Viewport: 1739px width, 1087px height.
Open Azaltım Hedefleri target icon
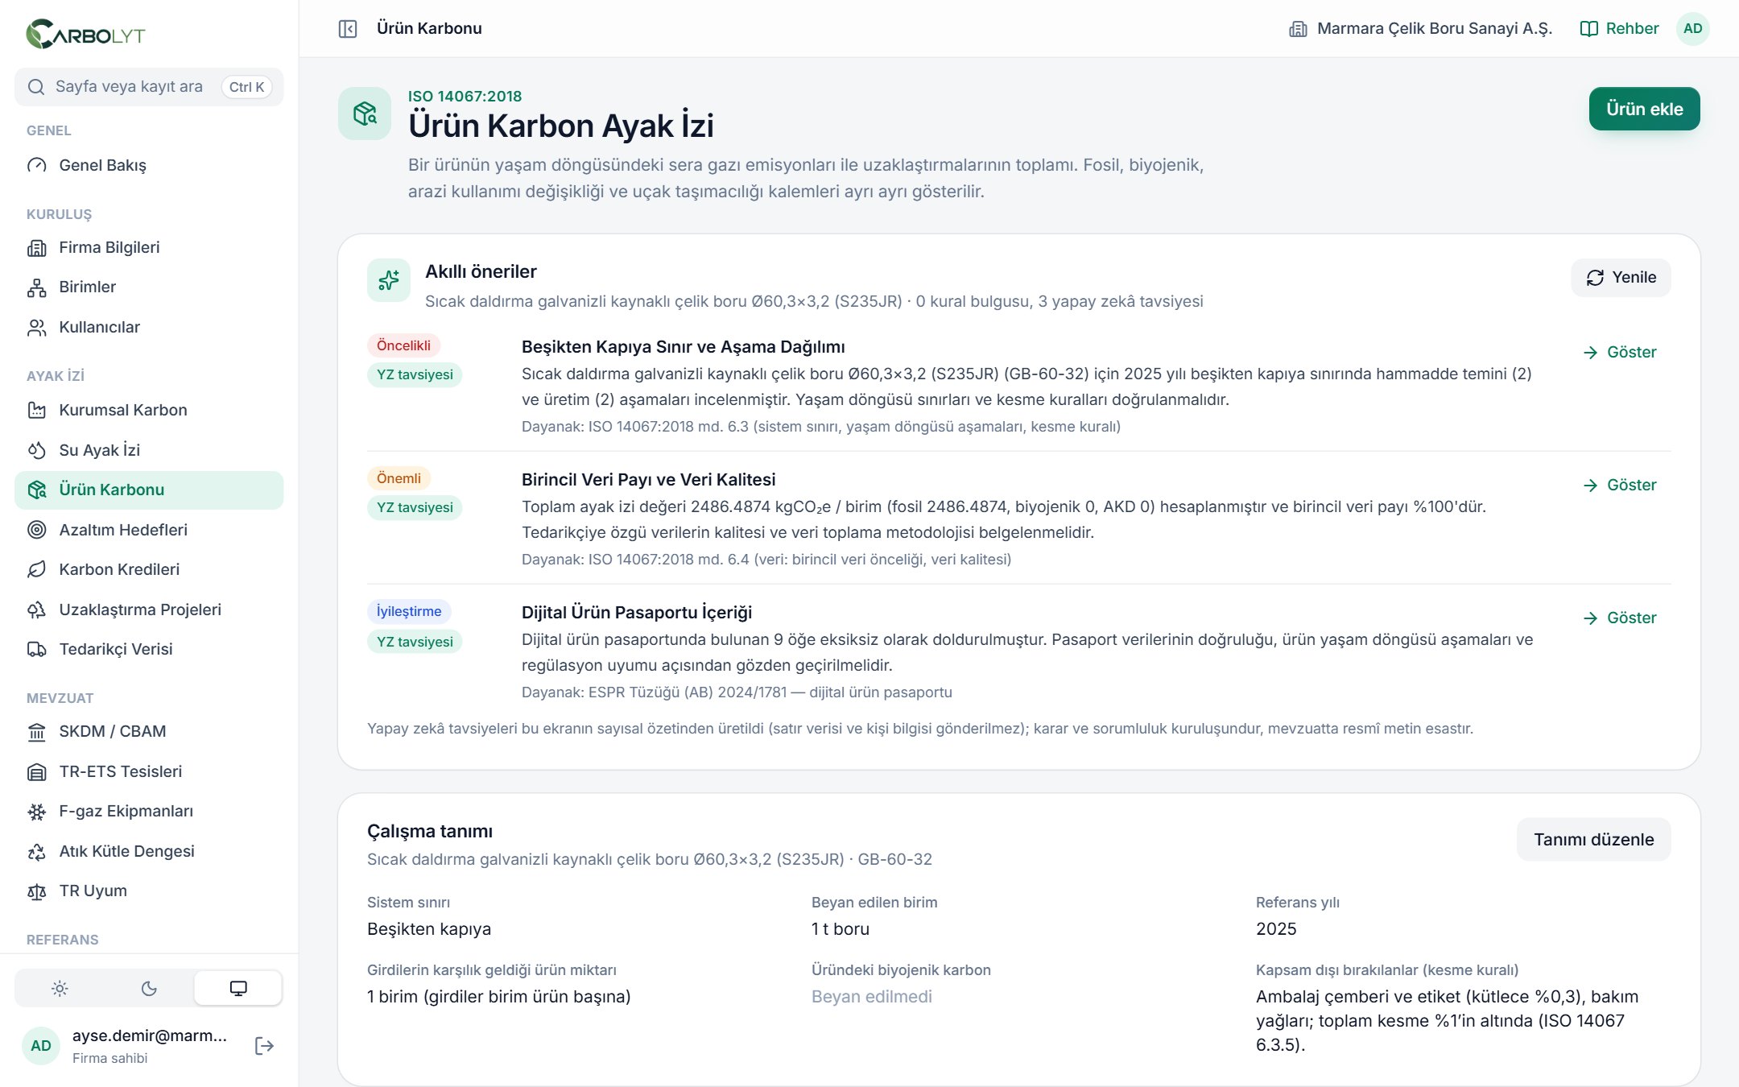(x=37, y=530)
